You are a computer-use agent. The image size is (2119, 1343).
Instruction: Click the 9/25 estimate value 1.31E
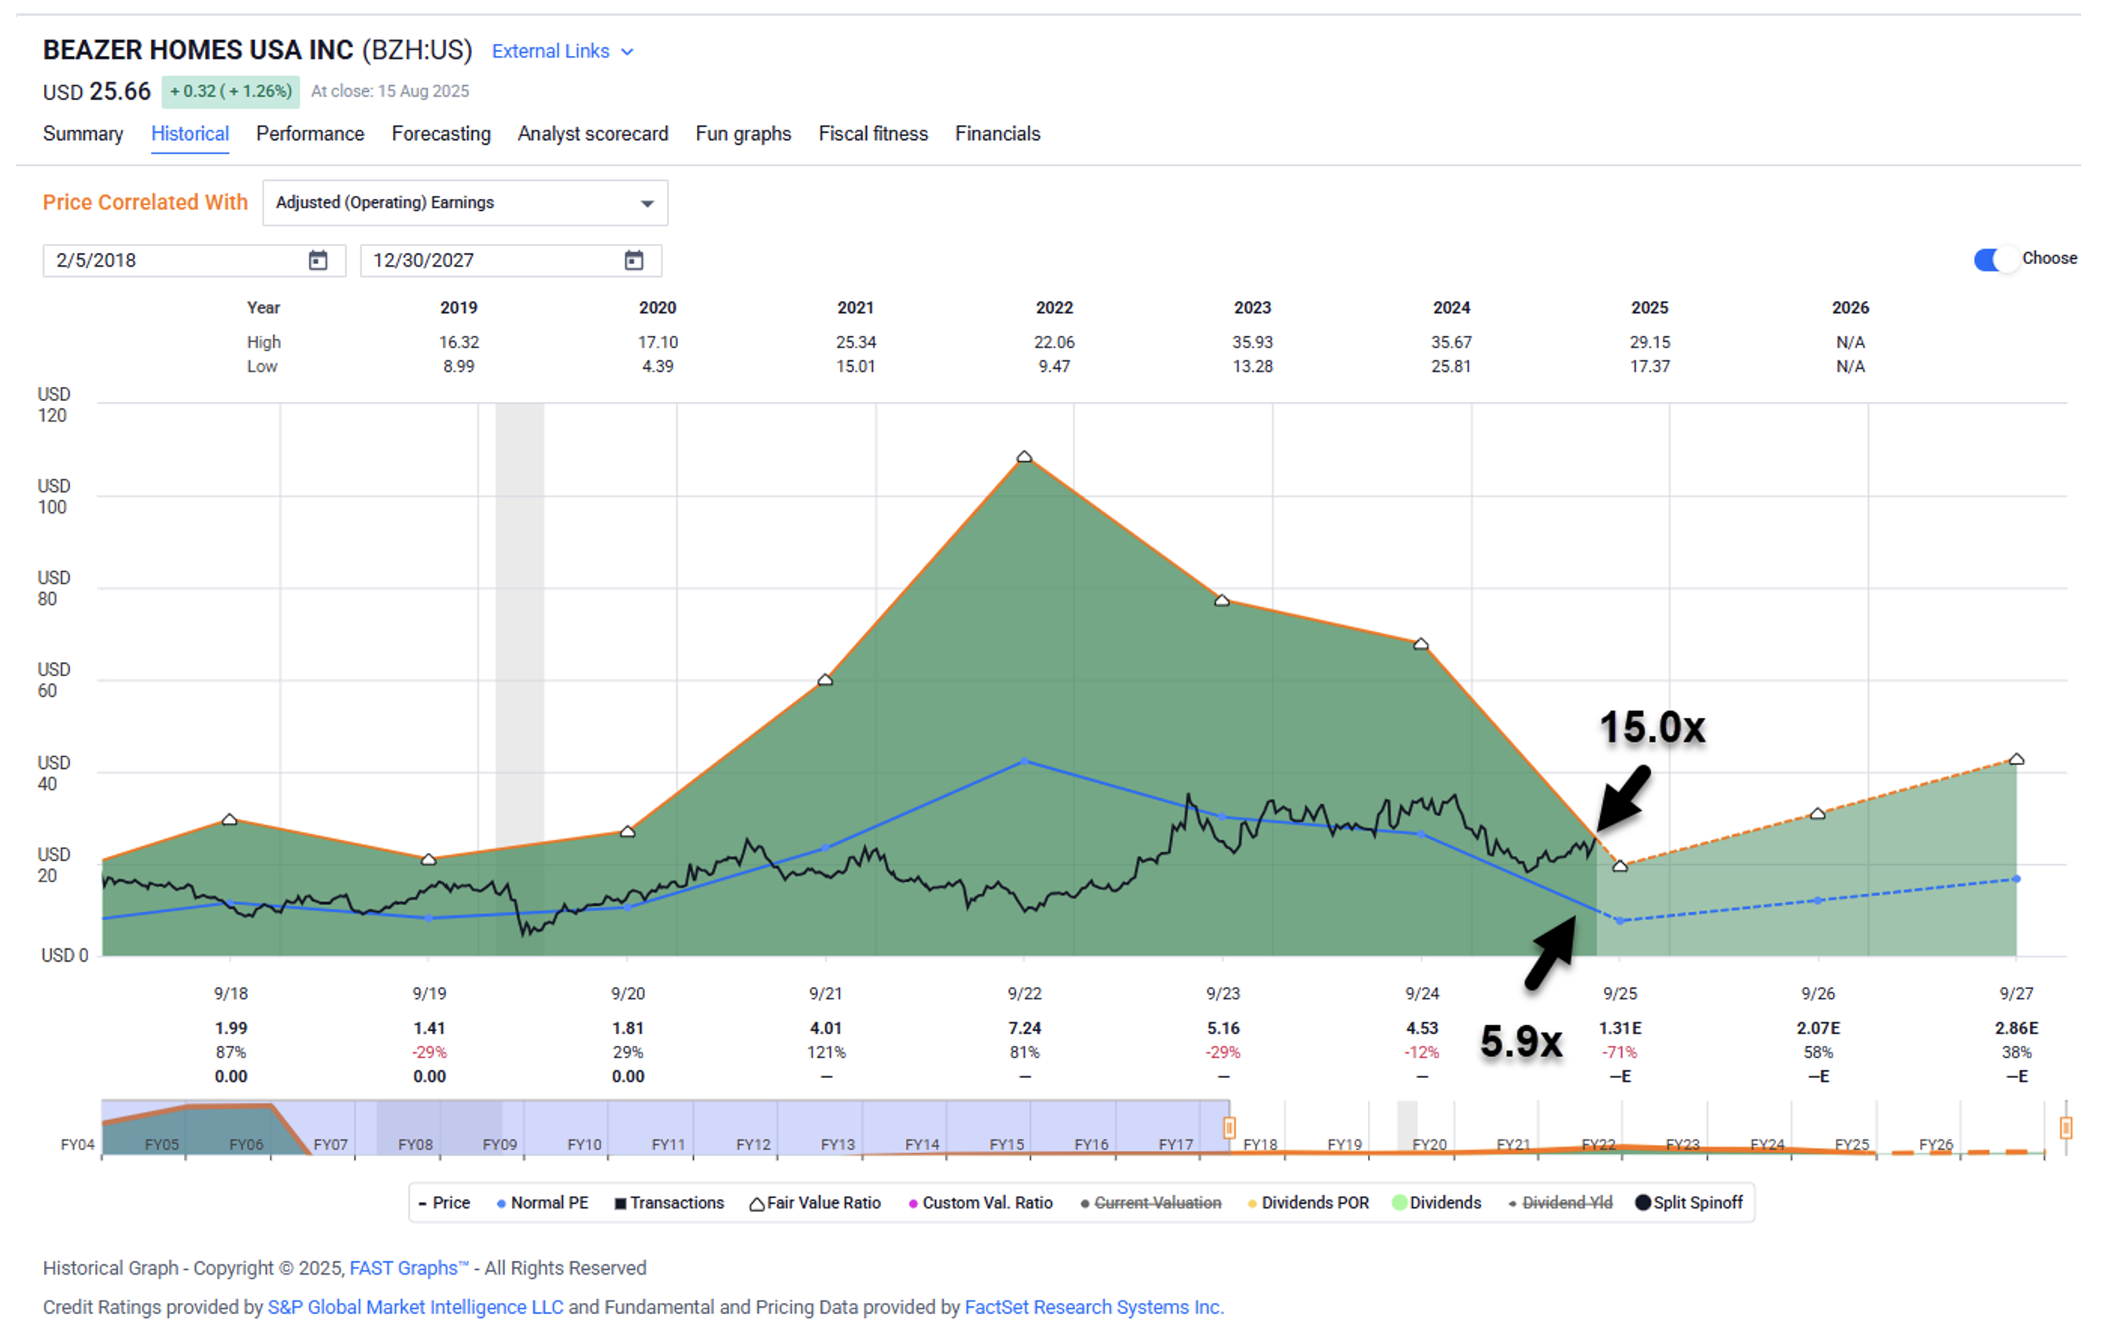[x=1620, y=1027]
